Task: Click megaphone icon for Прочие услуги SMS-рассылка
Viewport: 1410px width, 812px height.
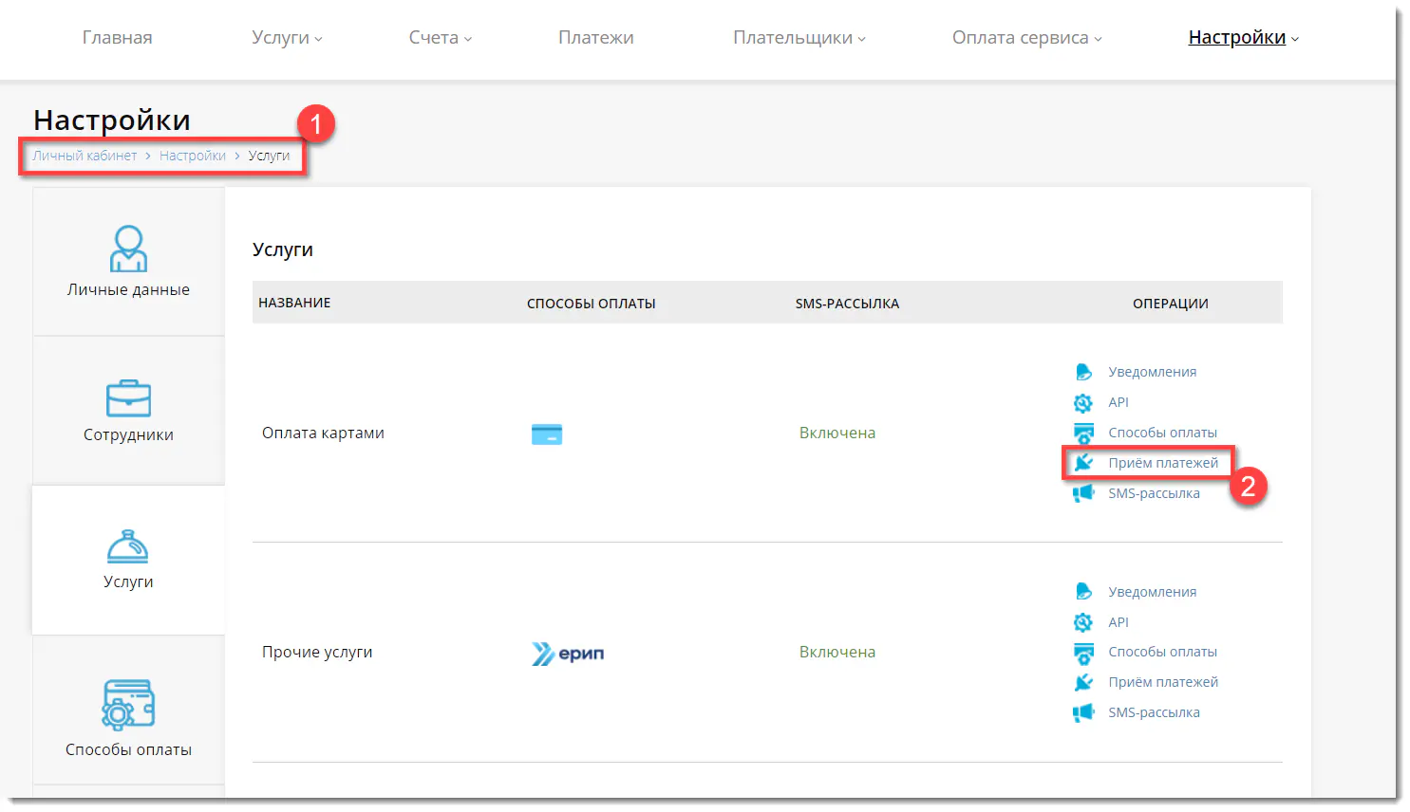Action: [x=1083, y=712]
